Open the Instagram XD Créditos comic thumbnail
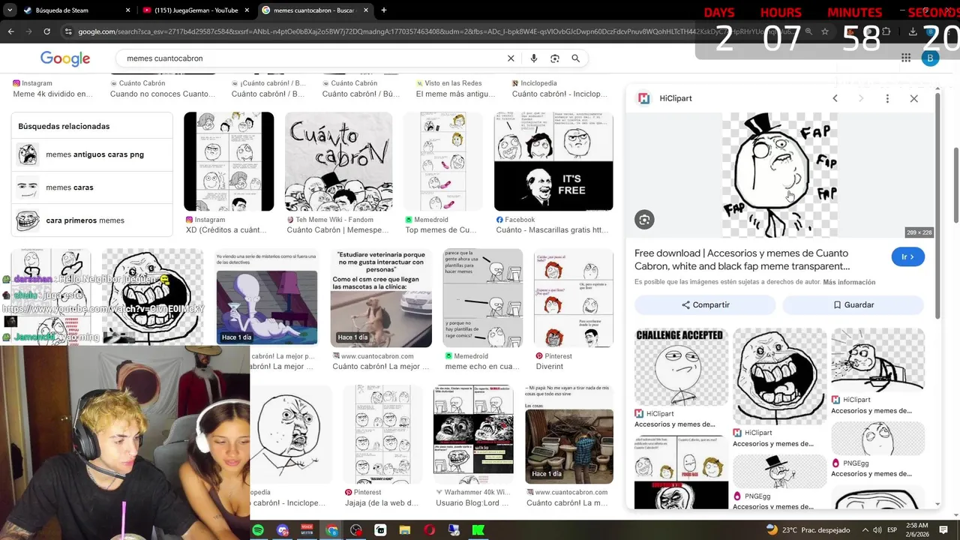Screen dimensions: 960x540 click(x=229, y=161)
